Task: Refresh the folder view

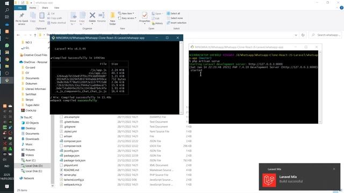Action: click(x=303, y=35)
